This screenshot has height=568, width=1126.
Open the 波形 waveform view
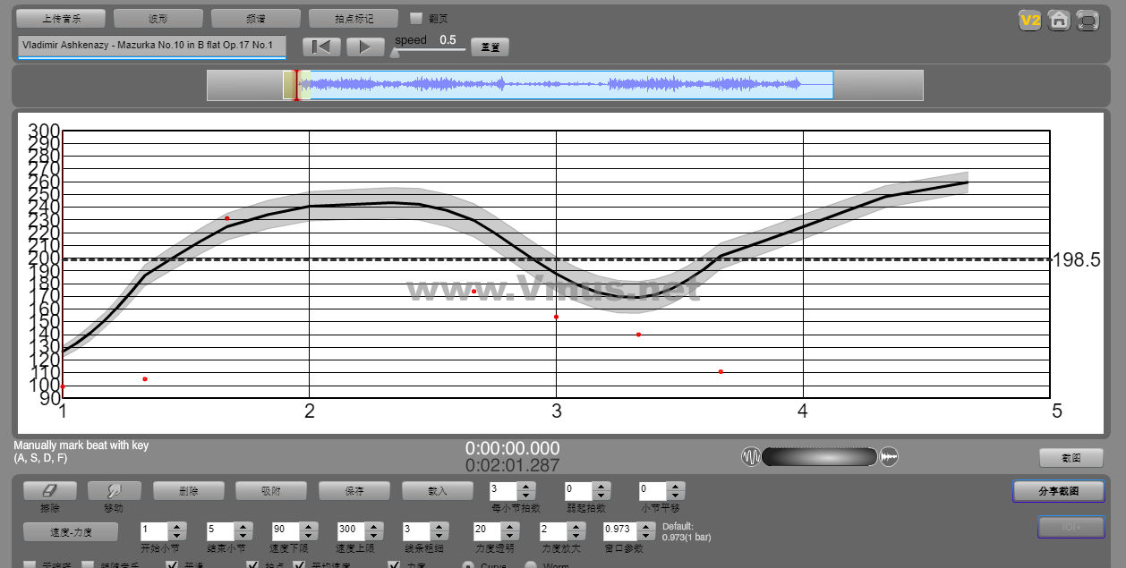pos(158,18)
